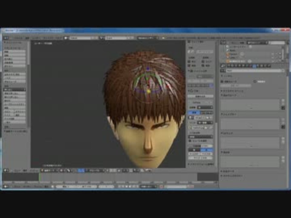Click the second Transform button in the tool shelf
The image size is (291, 218).
coord(15,55)
